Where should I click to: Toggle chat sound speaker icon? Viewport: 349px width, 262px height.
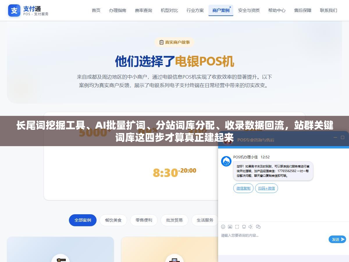251,227
